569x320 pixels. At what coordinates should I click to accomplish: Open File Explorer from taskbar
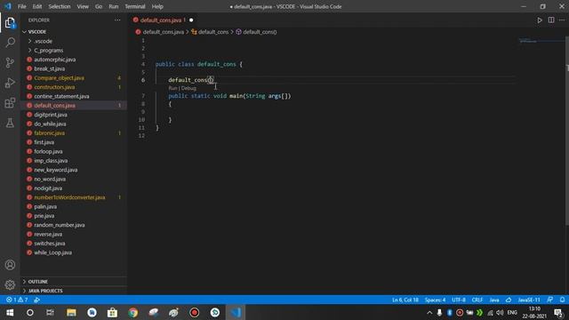[x=71, y=312]
